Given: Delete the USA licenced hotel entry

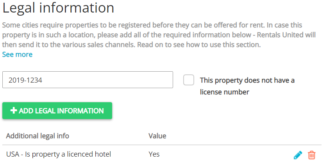Looking at the screenshot, I should coord(311,155).
